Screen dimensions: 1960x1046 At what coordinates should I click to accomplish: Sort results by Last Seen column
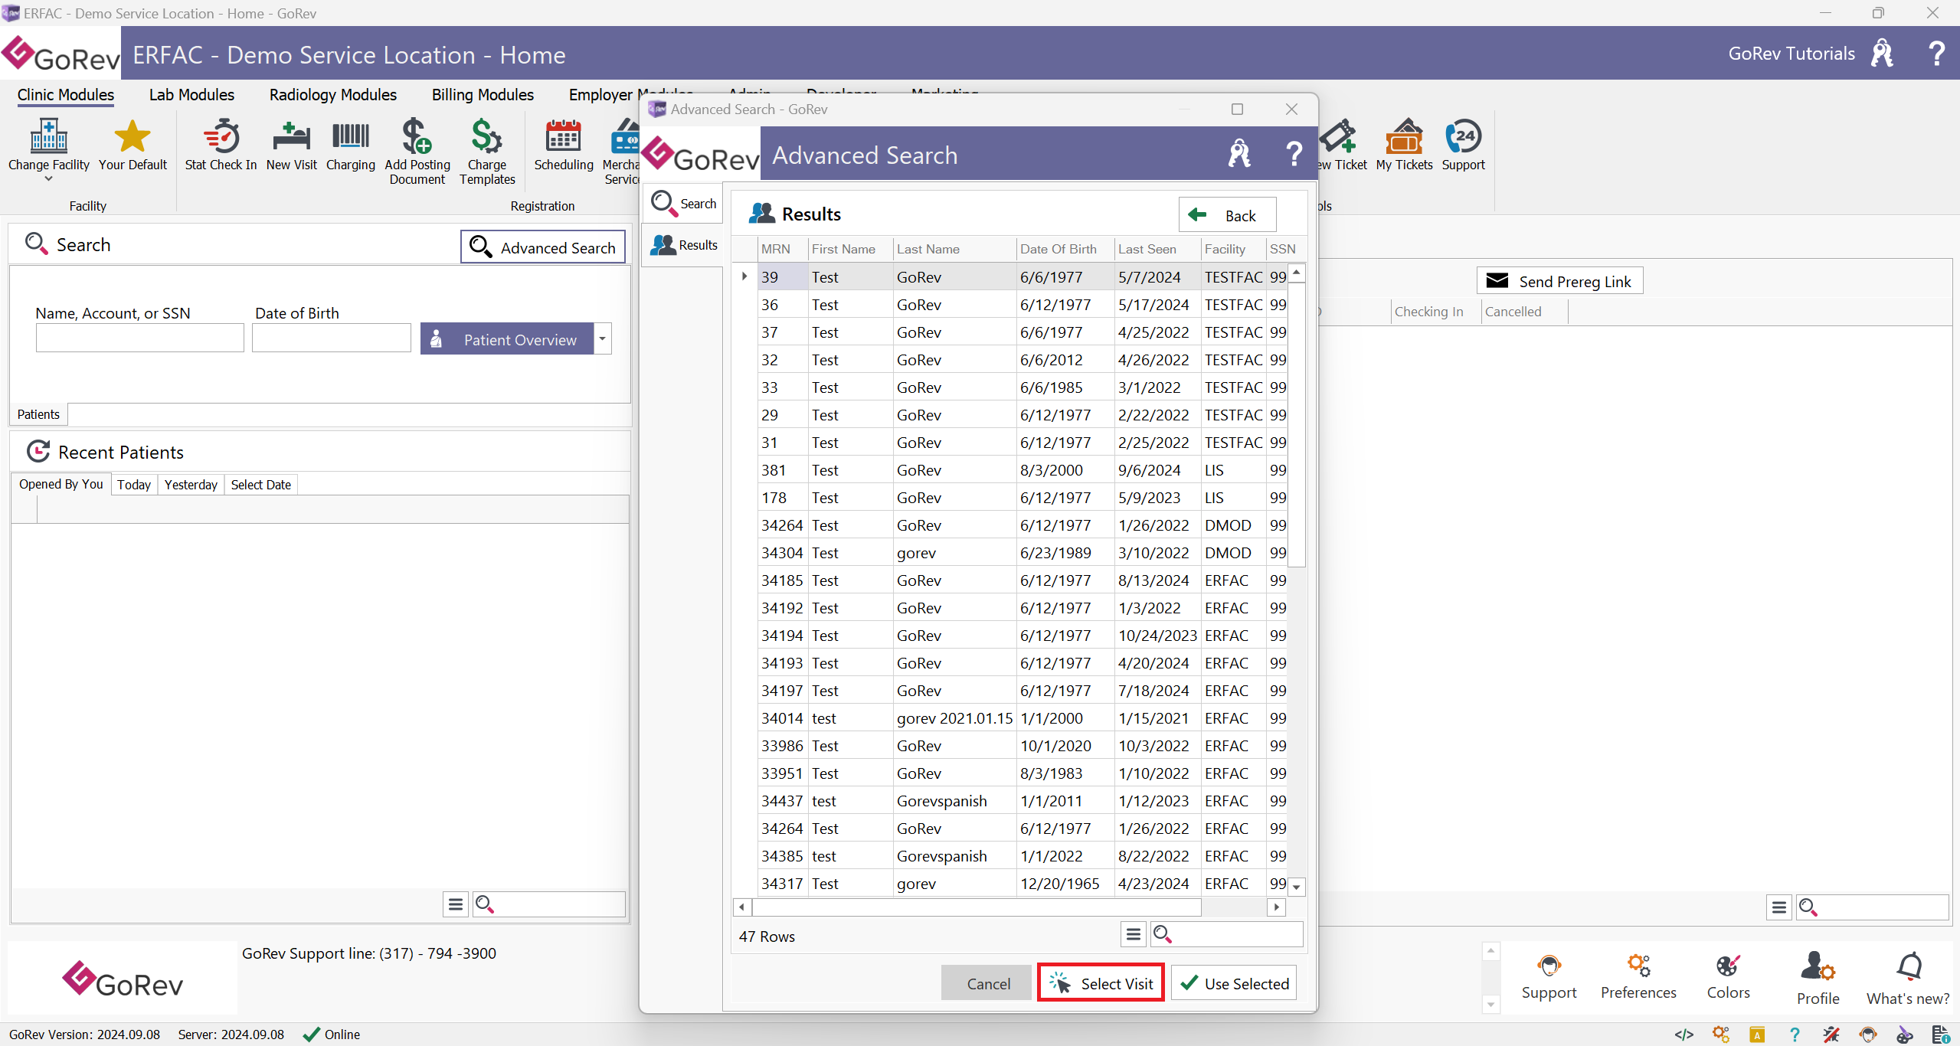(x=1157, y=249)
